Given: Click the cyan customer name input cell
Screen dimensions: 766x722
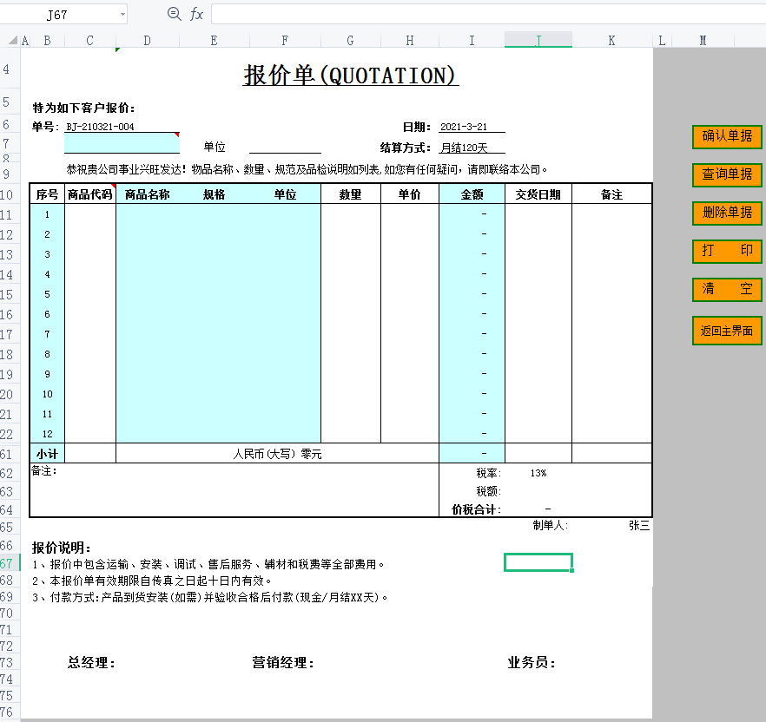Looking at the screenshot, I should coord(120,143).
